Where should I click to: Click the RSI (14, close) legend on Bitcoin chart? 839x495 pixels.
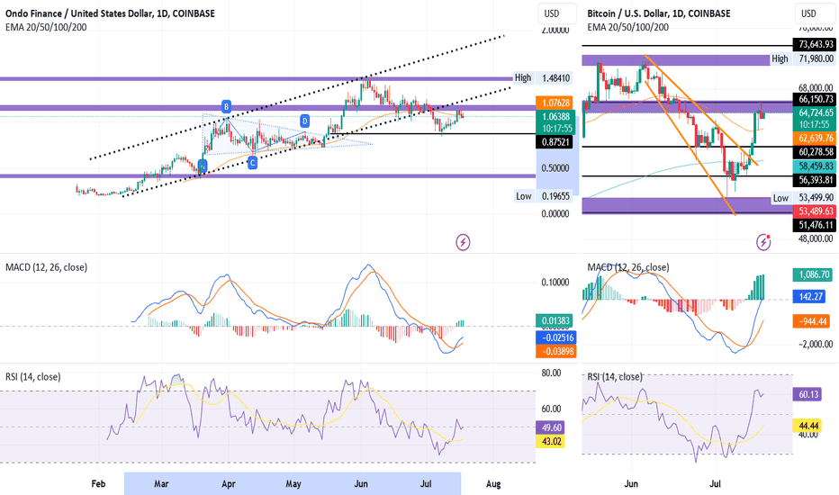[615, 377]
